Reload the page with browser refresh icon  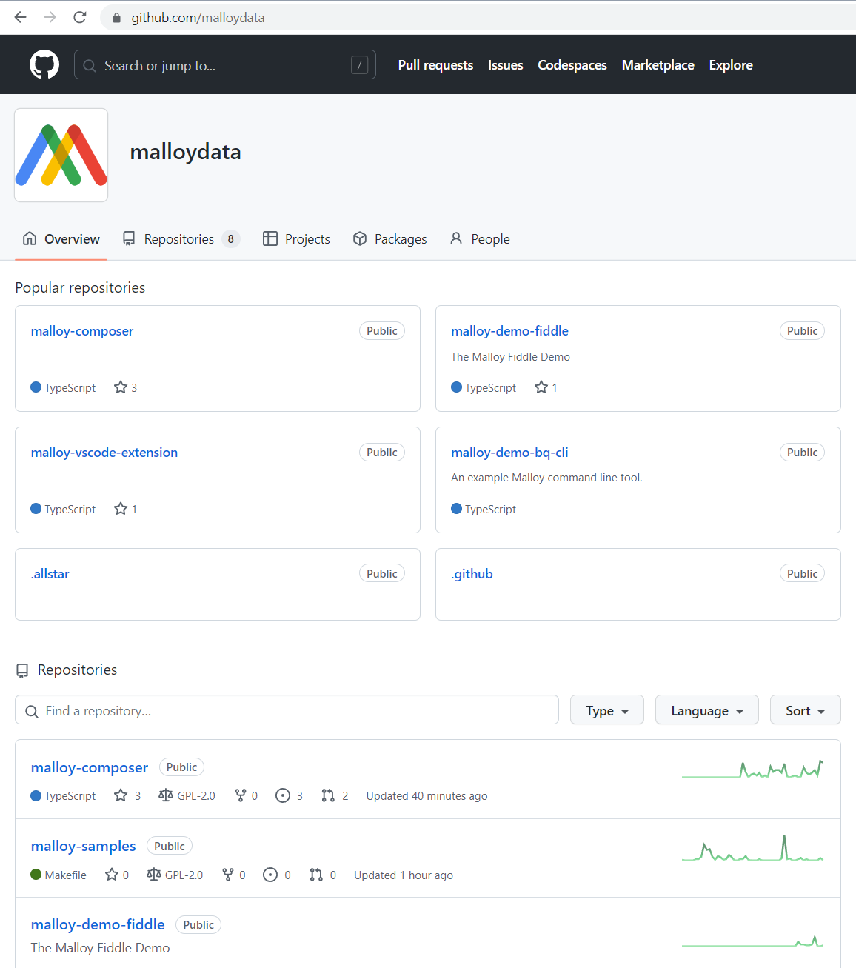(x=80, y=17)
